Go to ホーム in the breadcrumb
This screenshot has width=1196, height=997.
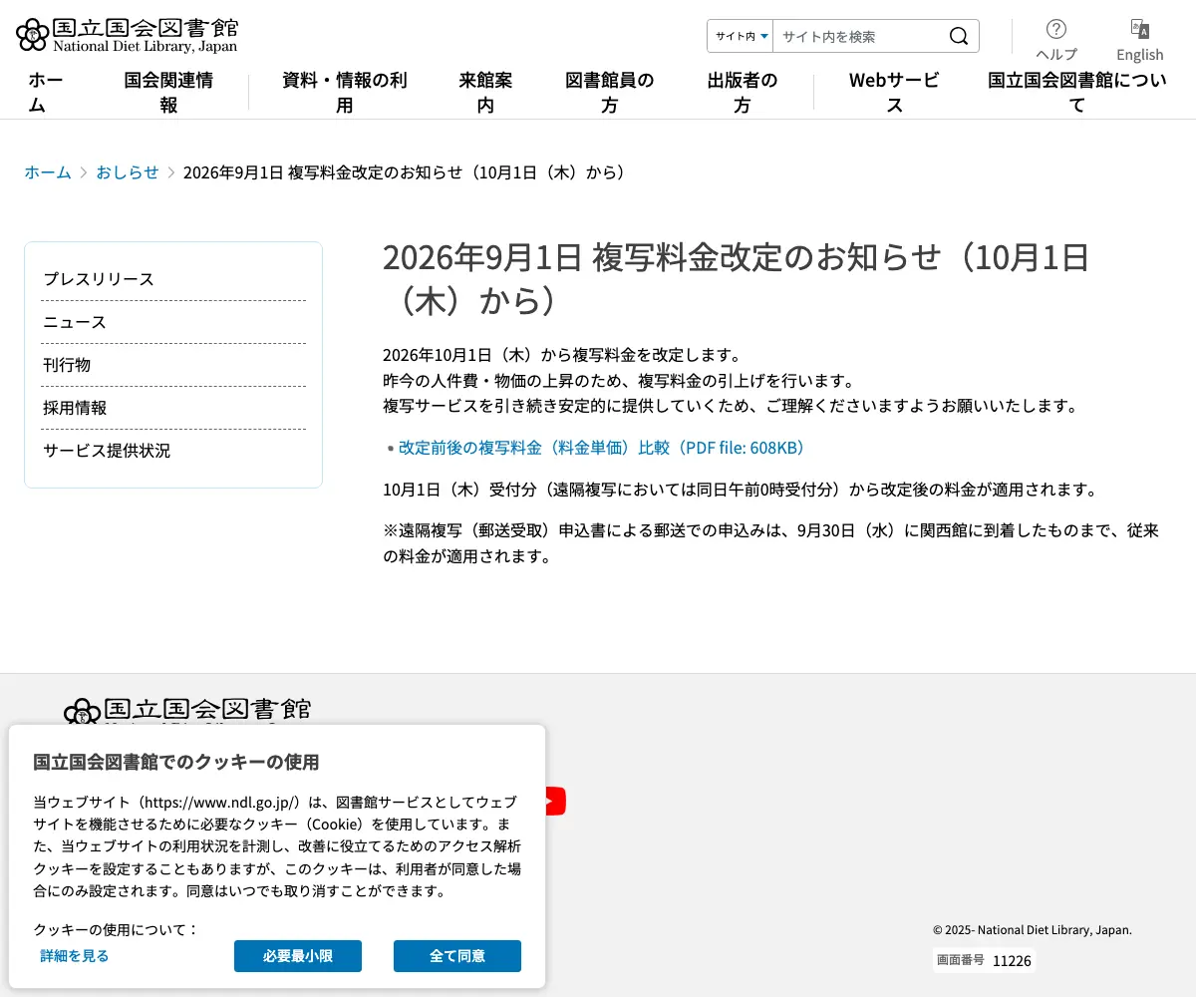pos(48,172)
